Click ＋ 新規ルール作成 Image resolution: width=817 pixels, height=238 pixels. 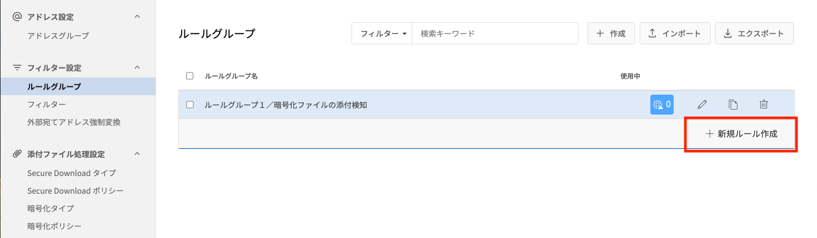(741, 134)
